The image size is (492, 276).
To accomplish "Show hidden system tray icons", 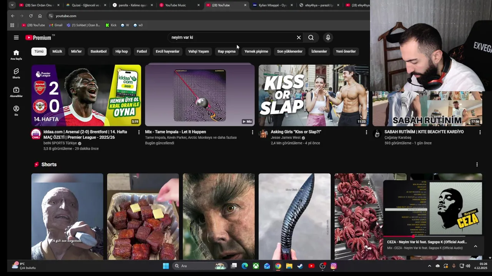I will click(429, 266).
